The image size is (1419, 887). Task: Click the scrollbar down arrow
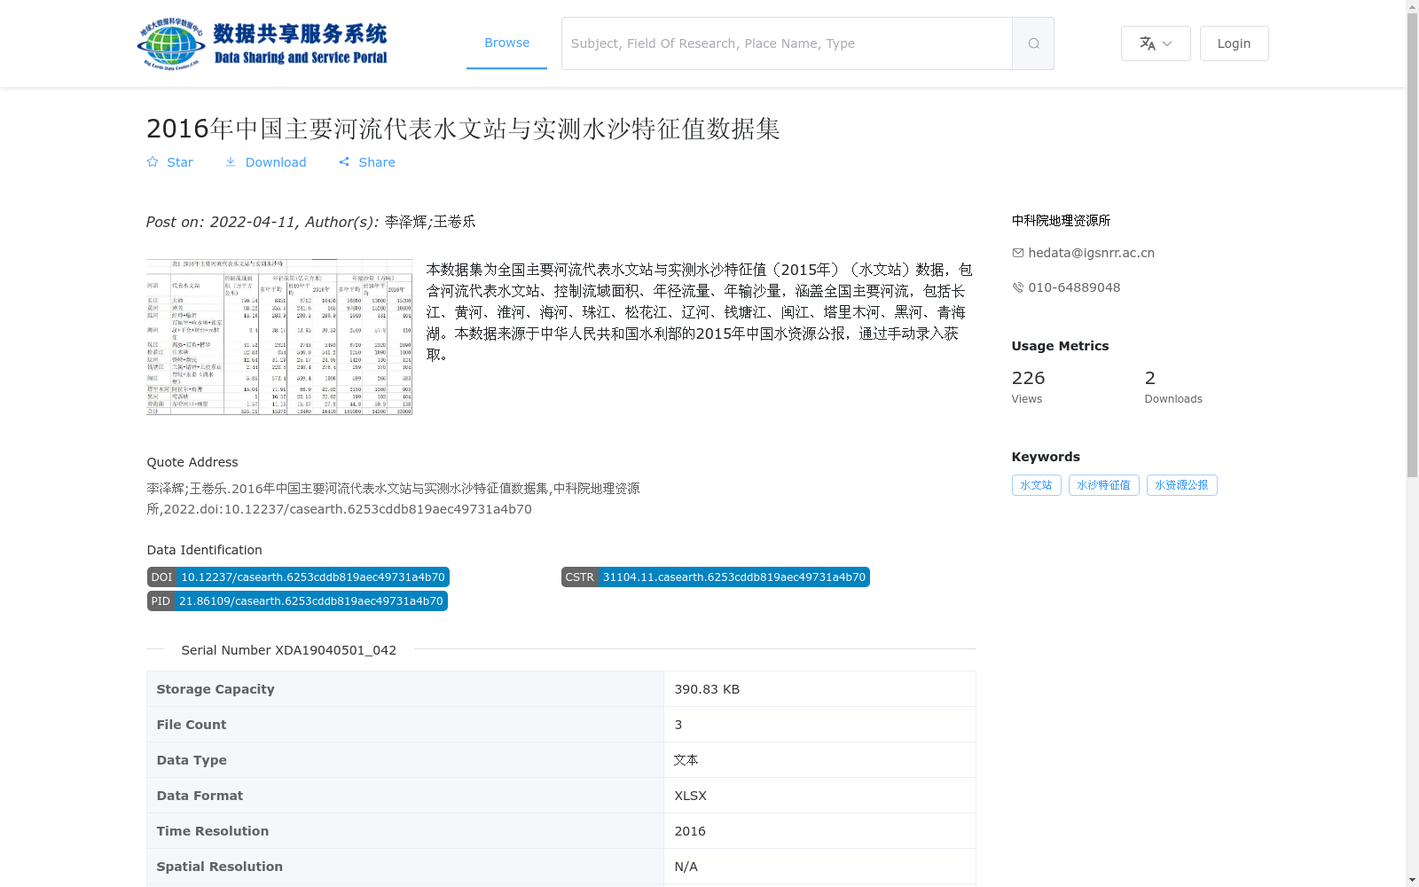pyautogui.click(x=1412, y=880)
